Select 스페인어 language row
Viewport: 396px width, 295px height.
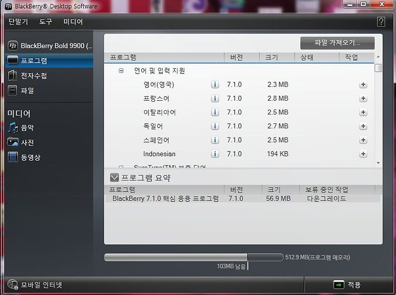point(239,140)
